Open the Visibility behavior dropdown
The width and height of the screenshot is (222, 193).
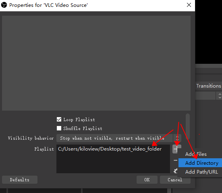118,138
